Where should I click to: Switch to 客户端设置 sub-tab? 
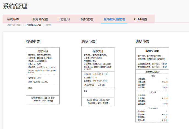coord(14,25)
